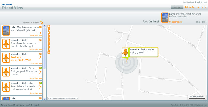Open the friends tab
Viewport: 208px width, 107px height.
tap(189, 7)
